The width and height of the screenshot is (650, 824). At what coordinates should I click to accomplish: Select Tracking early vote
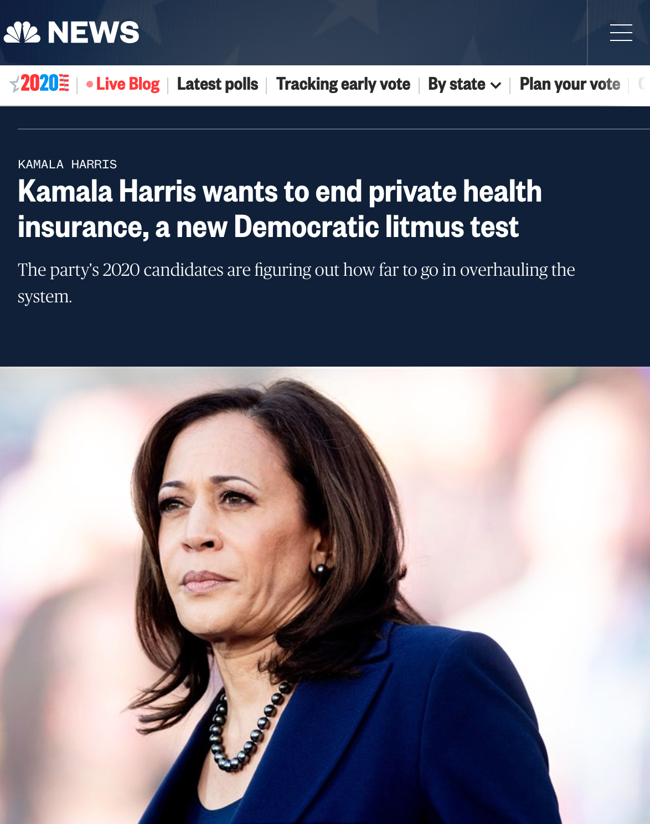click(x=343, y=84)
